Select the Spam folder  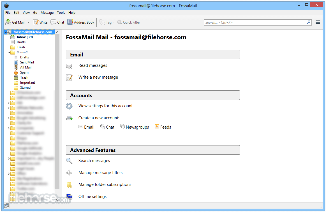tap(24, 72)
